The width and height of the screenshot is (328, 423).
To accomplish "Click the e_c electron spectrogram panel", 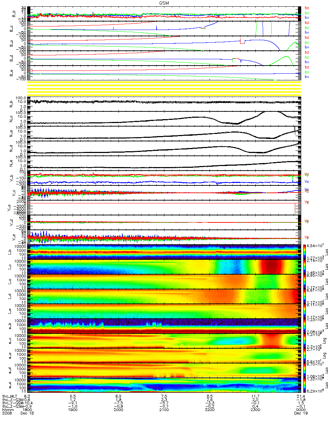I will click(x=164, y=340).
